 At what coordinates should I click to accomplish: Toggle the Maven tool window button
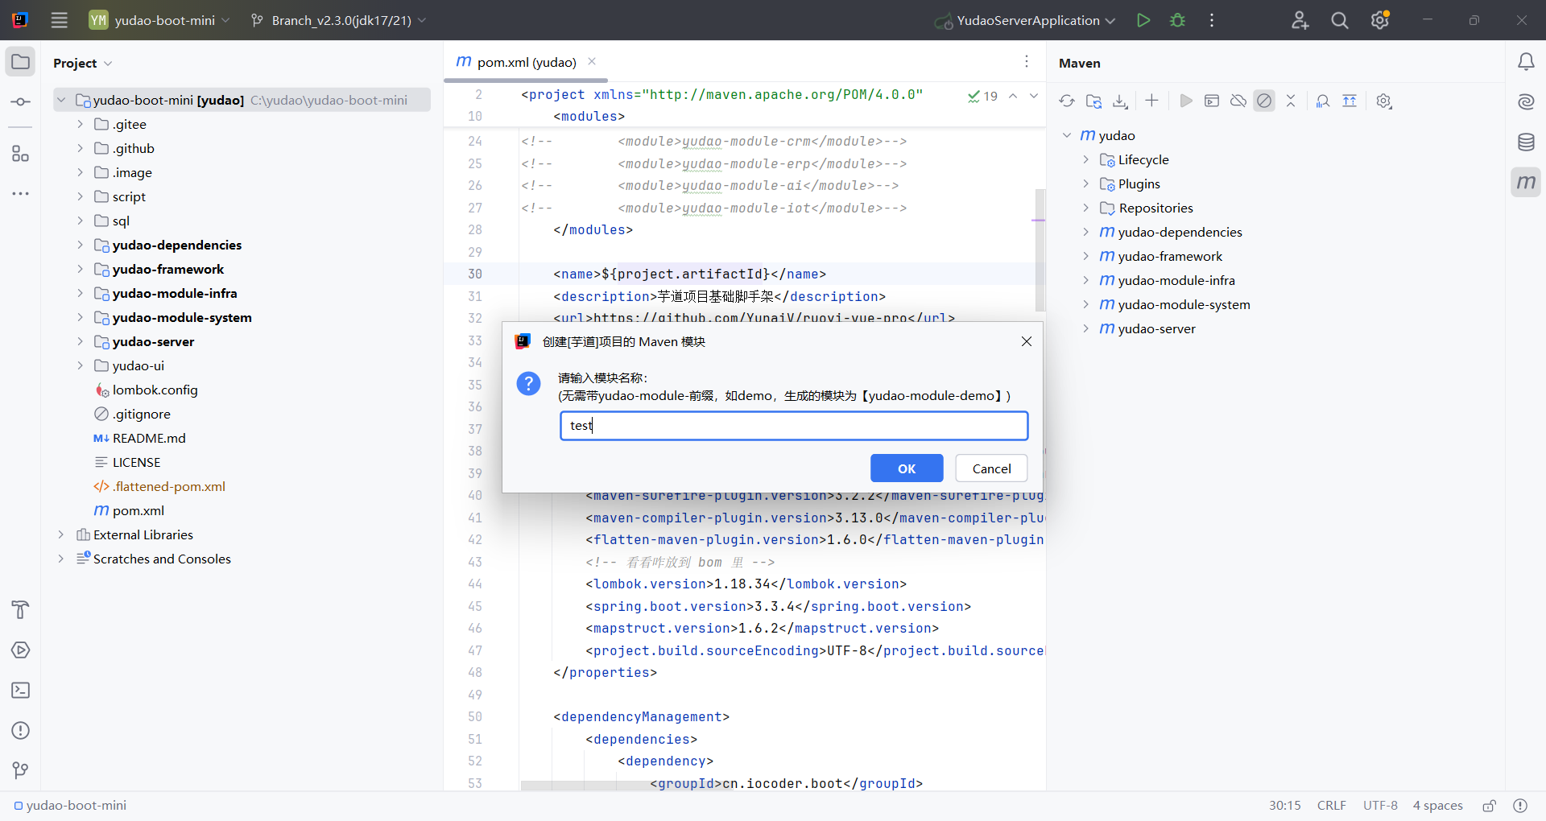click(x=1526, y=182)
